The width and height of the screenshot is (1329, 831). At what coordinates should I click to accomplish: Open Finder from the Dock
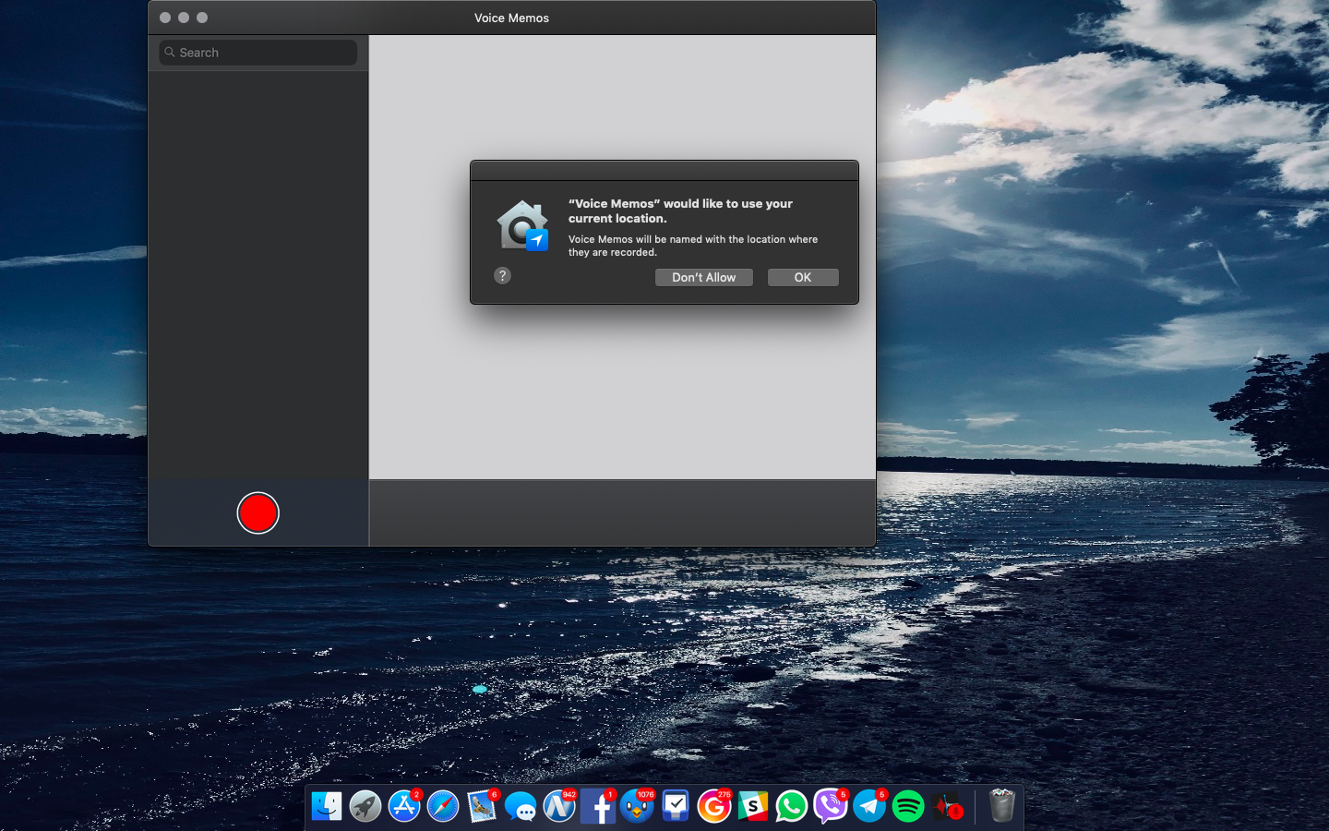click(327, 807)
